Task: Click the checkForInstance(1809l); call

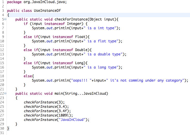Action: coord(48,115)
